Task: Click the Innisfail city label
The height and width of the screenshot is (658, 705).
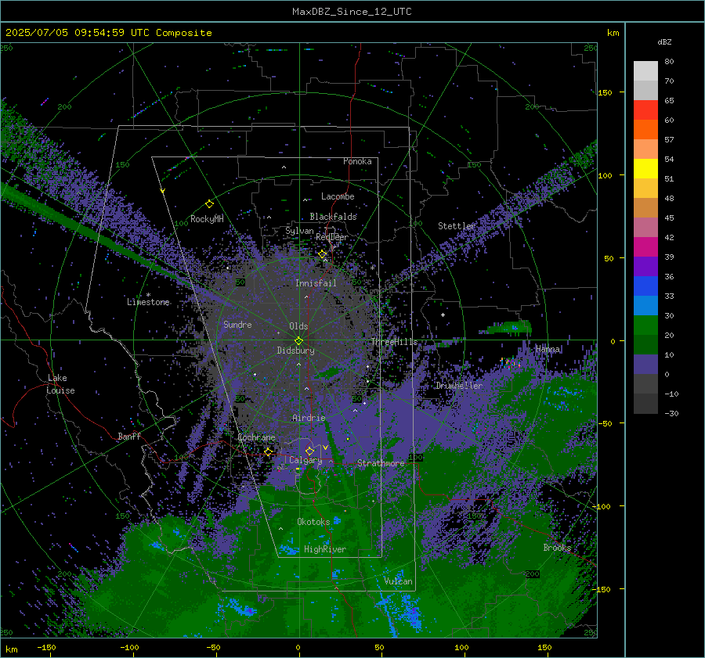Action: [x=316, y=283]
